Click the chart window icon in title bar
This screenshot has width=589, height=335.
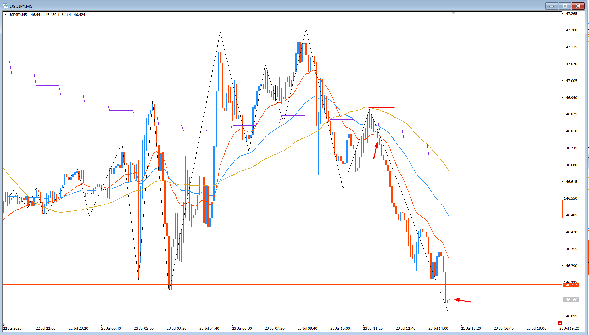[x=5, y=6]
